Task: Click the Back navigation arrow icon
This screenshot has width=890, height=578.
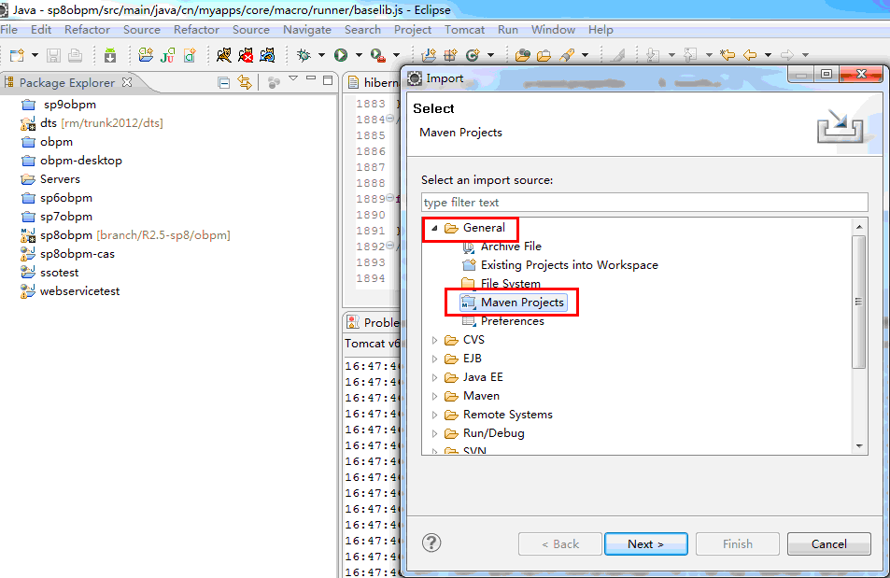Action: [x=750, y=55]
